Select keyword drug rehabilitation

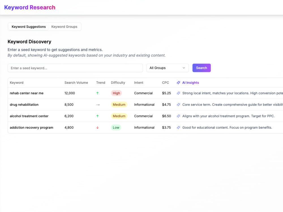24,104
